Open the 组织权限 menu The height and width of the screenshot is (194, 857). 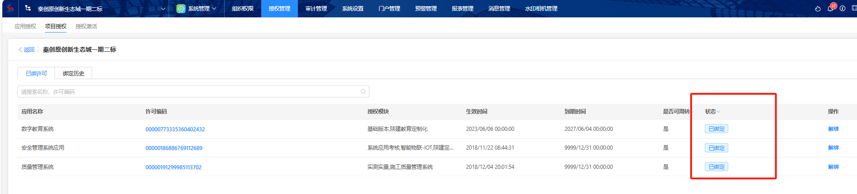coord(242,9)
